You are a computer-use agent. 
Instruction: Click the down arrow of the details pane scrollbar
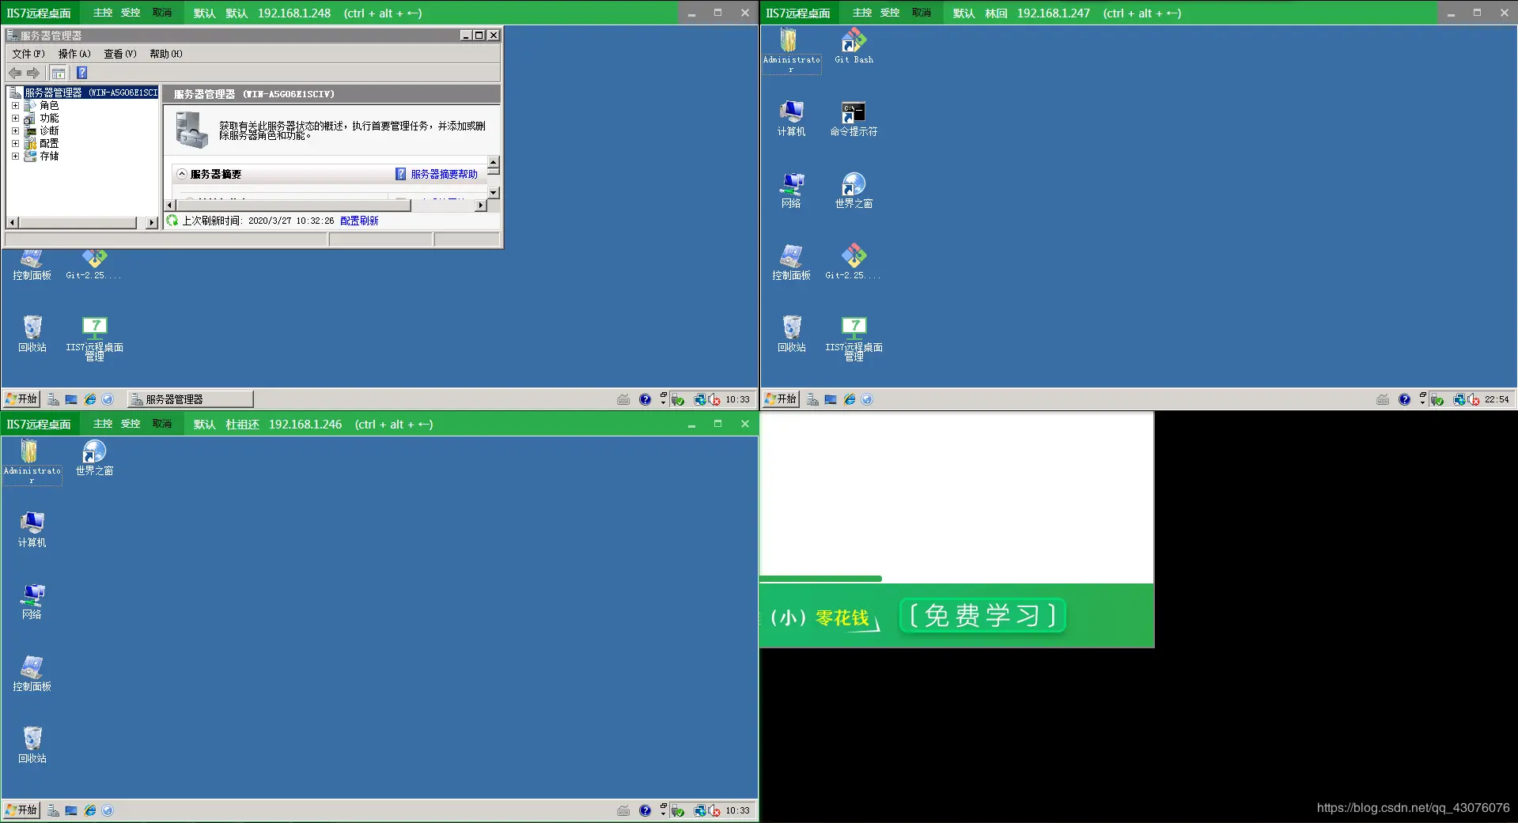(494, 192)
